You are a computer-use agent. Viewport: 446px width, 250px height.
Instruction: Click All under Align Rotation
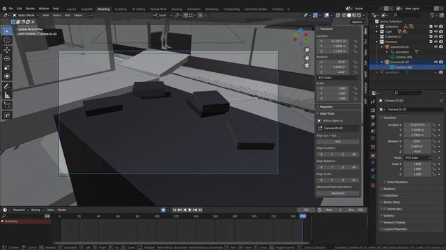(353, 167)
